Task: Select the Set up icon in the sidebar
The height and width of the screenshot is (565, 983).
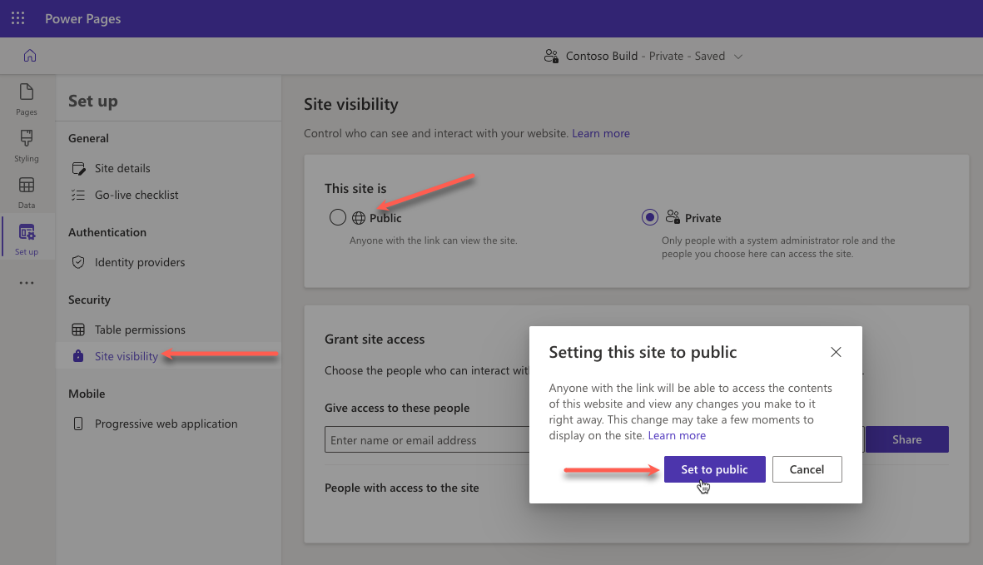Action: pyautogui.click(x=26, y=236)
